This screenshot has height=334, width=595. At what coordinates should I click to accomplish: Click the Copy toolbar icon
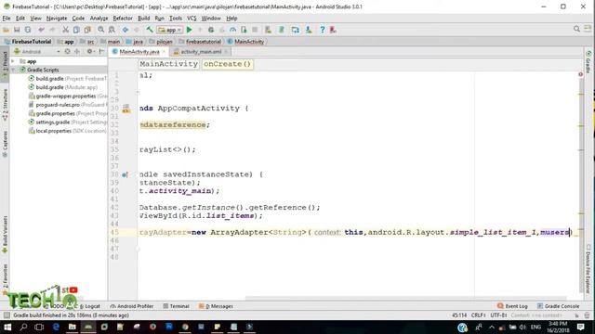(76, 30)
